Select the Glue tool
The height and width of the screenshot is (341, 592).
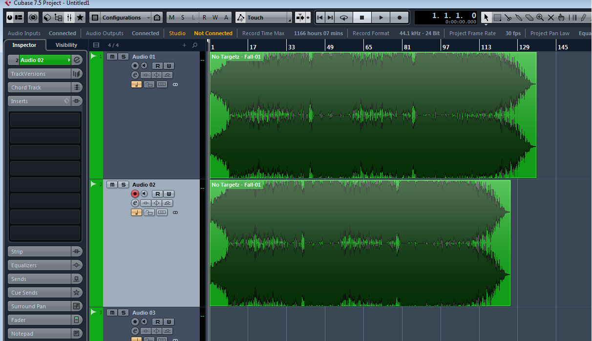pos(519,18)
